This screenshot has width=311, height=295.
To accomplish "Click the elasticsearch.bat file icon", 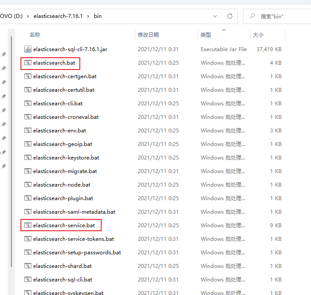I will coord(28,63).
